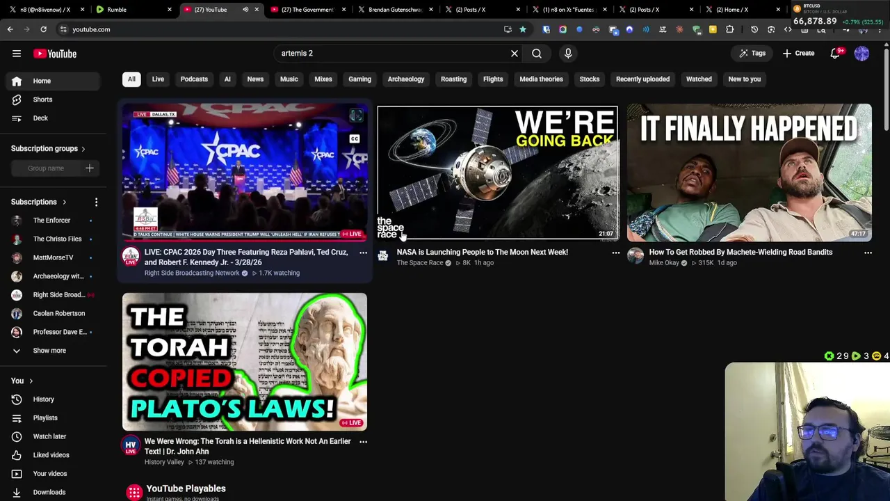Select the Podcasts filter chip
Viewport: 890px width, 501px height.
tap(194, 79)
